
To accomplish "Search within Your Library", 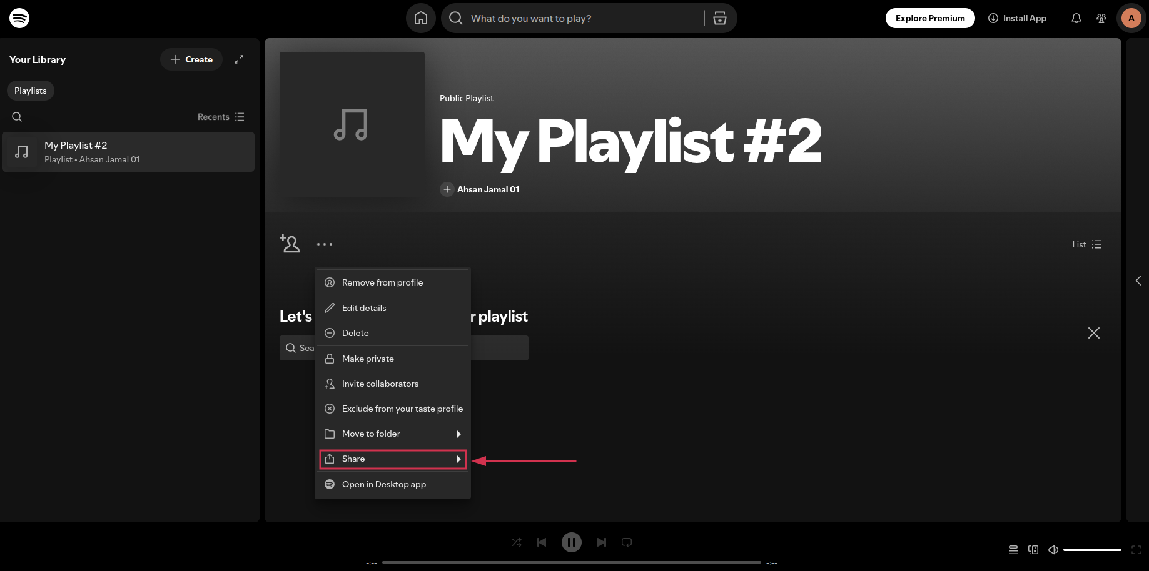I will click(x=17, y=117).
